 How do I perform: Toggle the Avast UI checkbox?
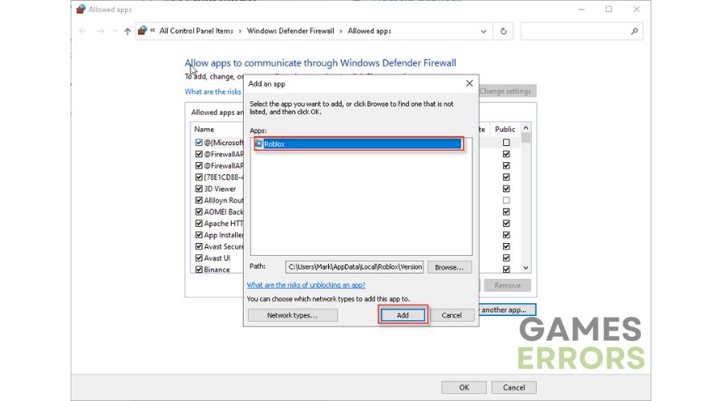pyautogui.click(x=199, y=257)
